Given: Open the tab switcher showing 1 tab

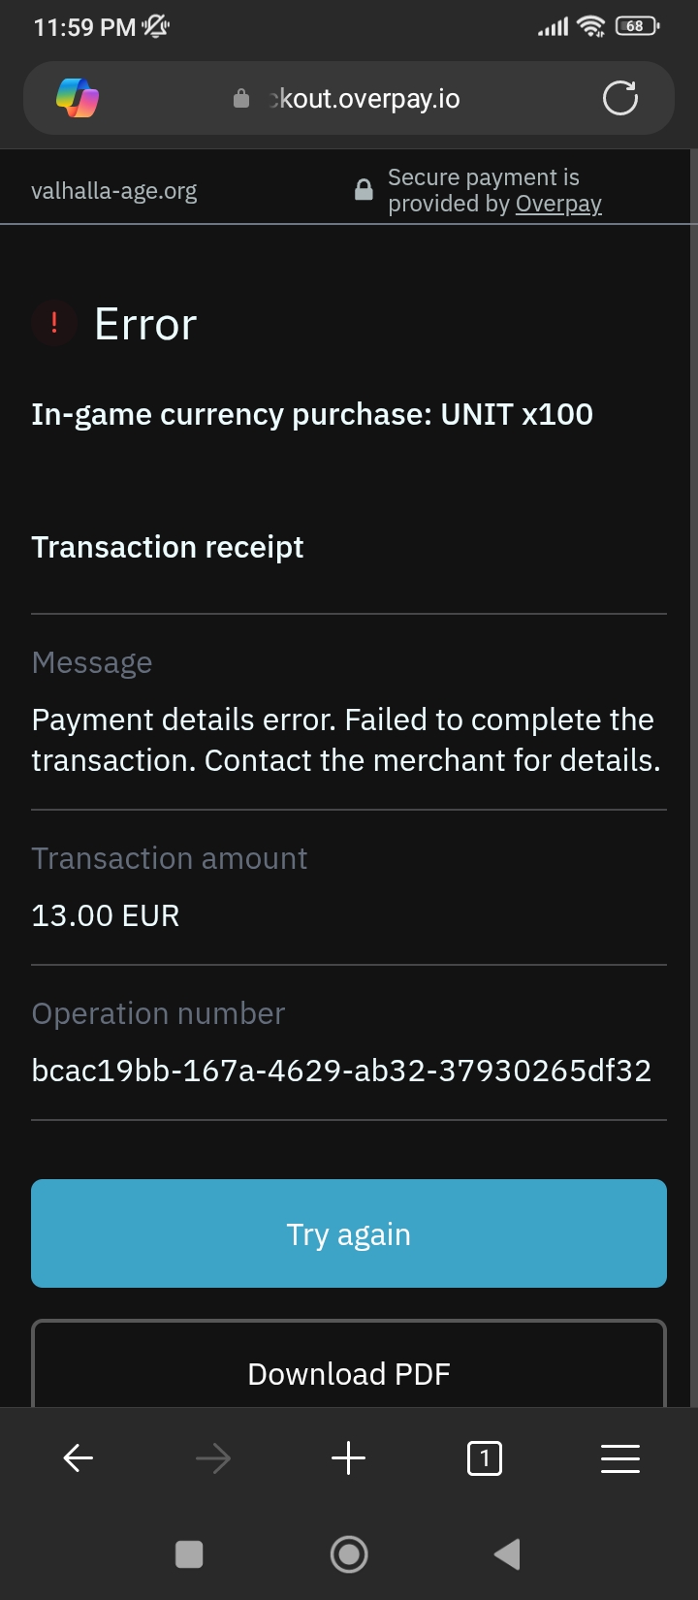Looking at the screenshot, I should click(x=485, y=1457).
